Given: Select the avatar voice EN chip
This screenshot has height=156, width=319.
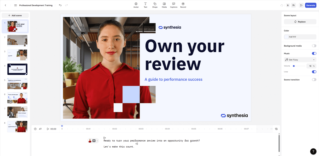Looking at the screenshot, I should click(x=94, y=140).
